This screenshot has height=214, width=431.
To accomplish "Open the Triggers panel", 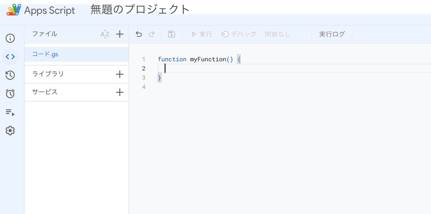I will pos(10,94).
